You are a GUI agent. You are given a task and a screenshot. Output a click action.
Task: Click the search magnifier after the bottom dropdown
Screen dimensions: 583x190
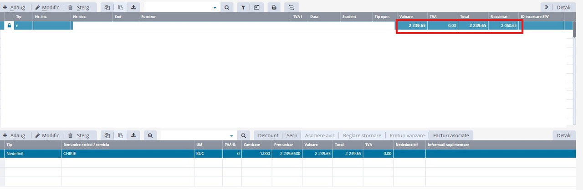pyautogui.click(x=244, y=135)
